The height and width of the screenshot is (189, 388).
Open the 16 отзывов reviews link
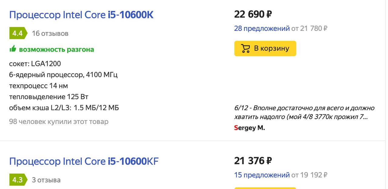[x=50, y=33]
